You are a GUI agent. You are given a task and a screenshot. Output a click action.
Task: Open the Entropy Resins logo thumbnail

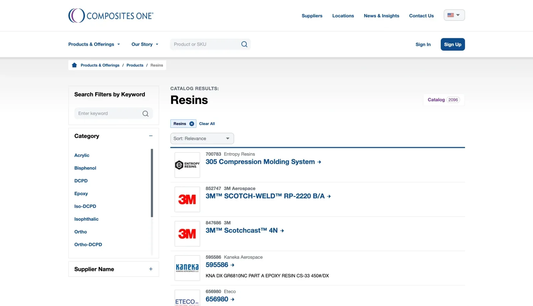pyautogui.click(x=187, y=165)
